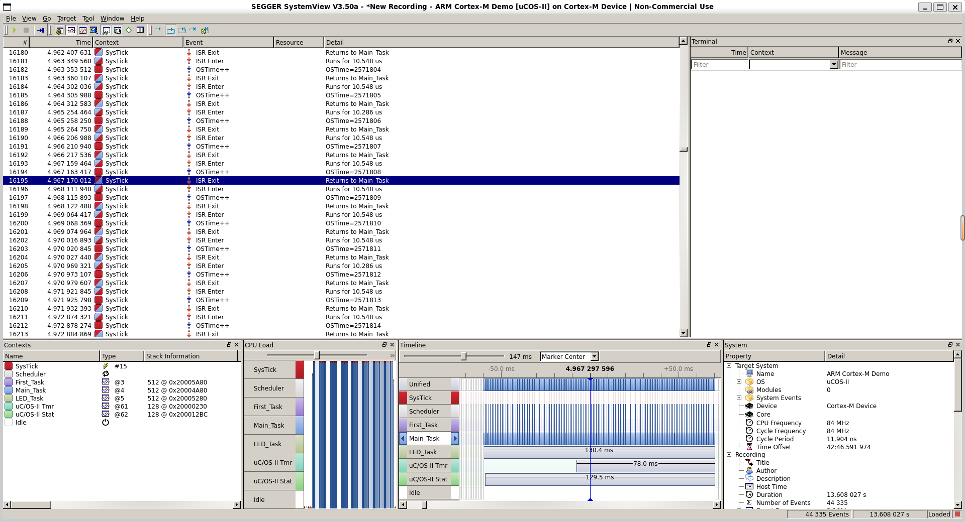Click the grey Stop Recording square icon
The image size is (965, 522).
(x=26, y=30)
